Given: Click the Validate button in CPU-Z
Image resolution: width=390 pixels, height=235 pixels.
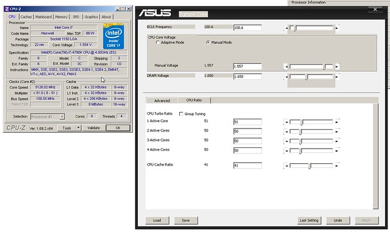Looking at the screenshot, I should coord(93,128).
